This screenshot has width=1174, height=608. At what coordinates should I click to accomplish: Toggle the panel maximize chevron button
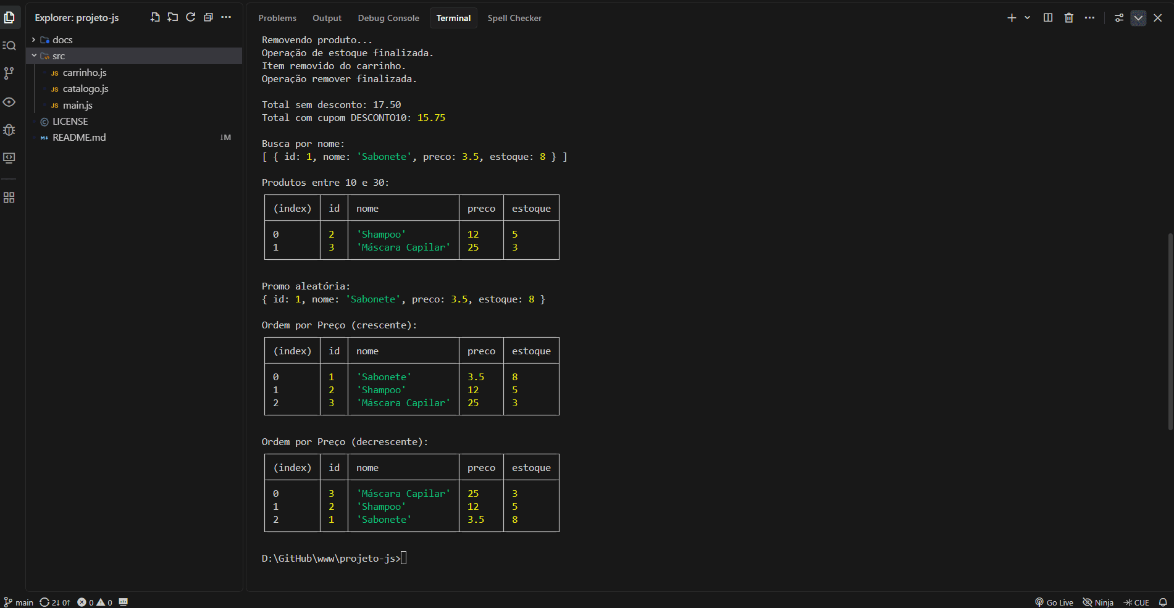(1138, 18)
